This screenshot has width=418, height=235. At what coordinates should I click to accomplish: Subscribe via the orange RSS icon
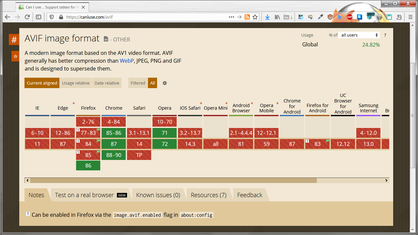tap(247, 17)
